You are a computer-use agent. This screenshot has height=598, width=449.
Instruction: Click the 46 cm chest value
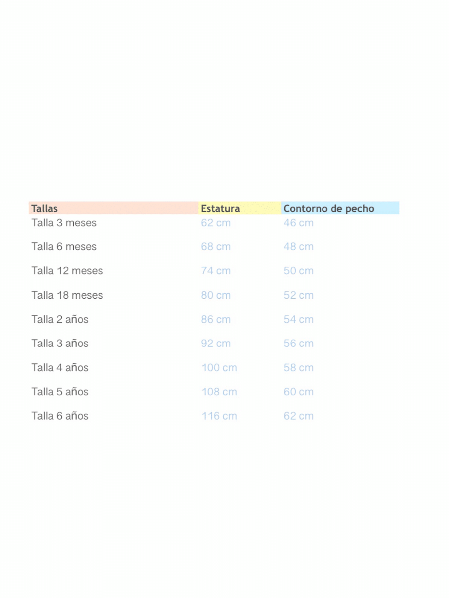tap(298, 223)
